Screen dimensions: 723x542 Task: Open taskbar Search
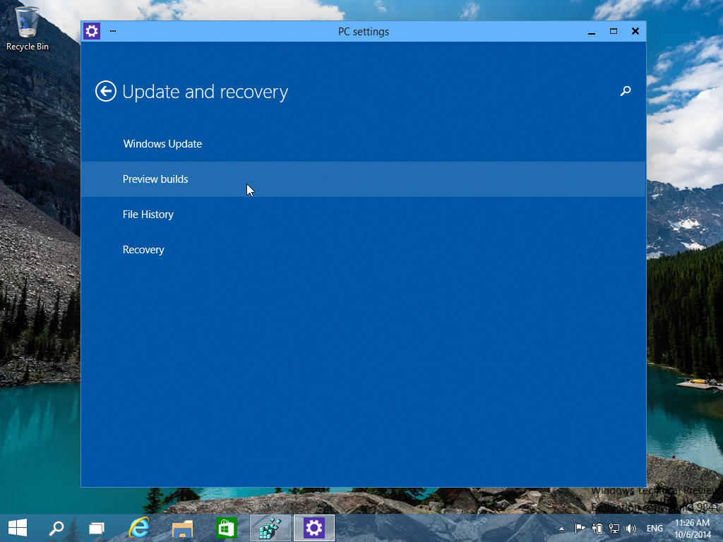pyautogui.click(x=56, y=528)
